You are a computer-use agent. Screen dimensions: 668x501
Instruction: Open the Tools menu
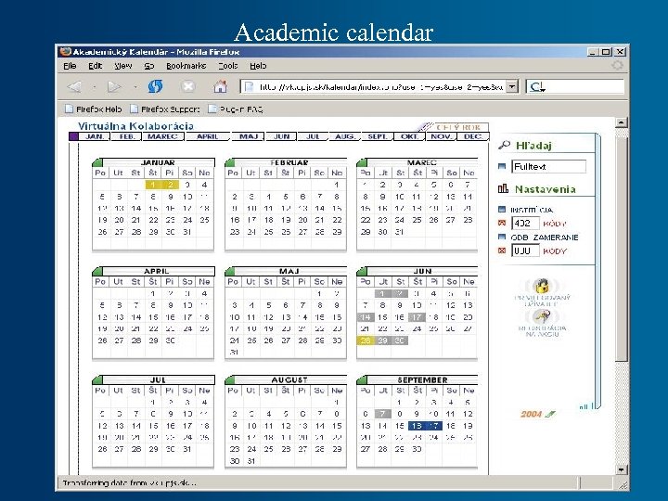(x=228, y=66)
